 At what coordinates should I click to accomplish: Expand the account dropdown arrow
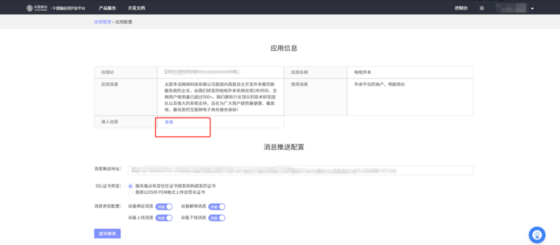click(532, 9)
